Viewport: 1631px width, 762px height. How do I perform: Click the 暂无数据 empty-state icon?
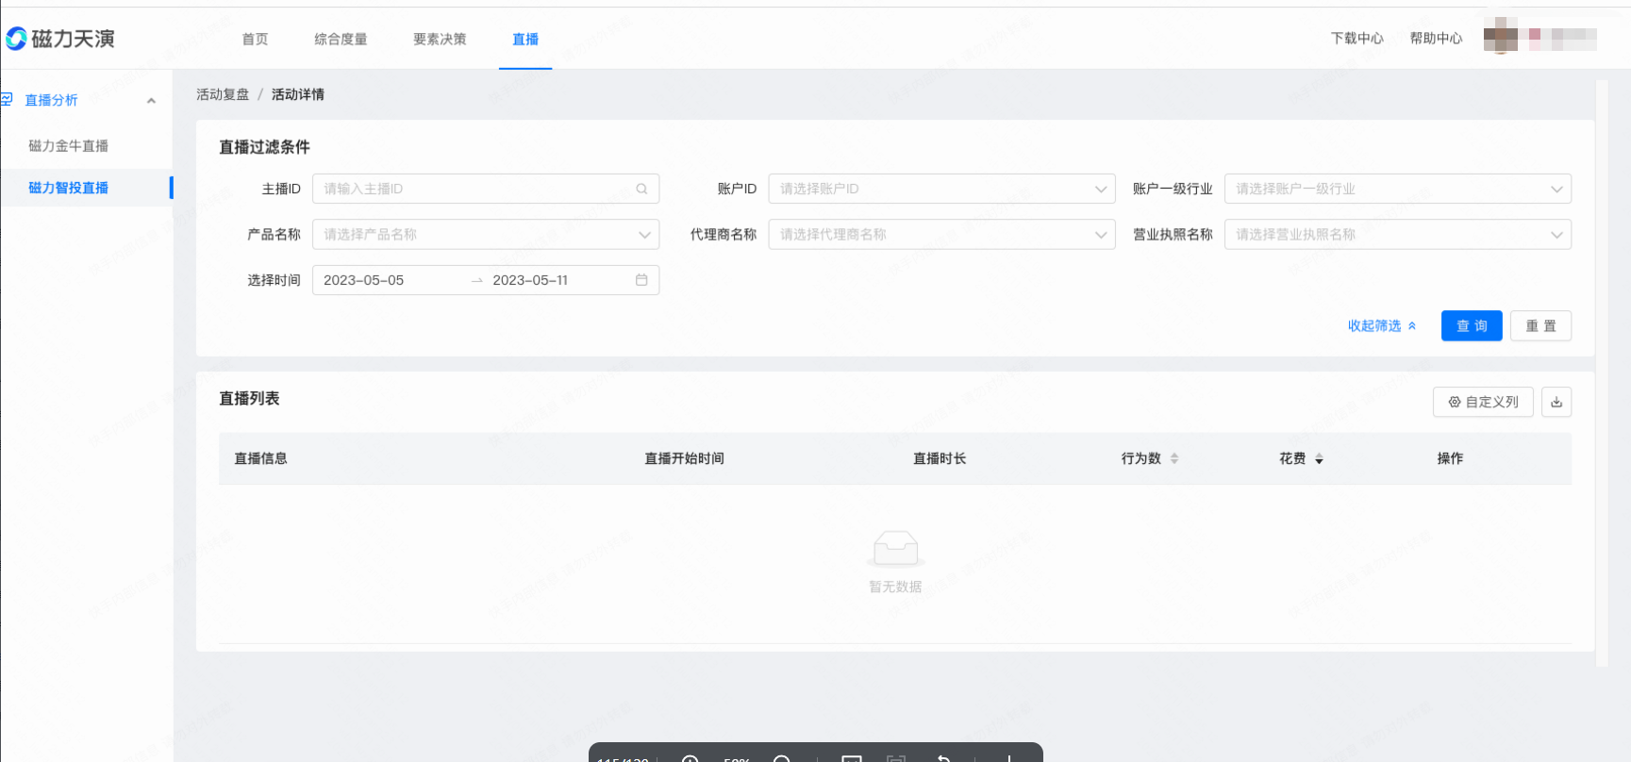pos(895,548)
